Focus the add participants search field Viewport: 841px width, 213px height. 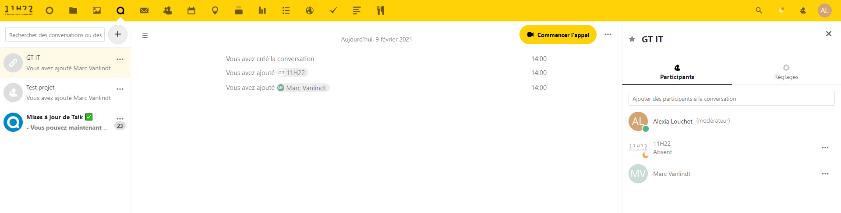click(x=731, y=99)
